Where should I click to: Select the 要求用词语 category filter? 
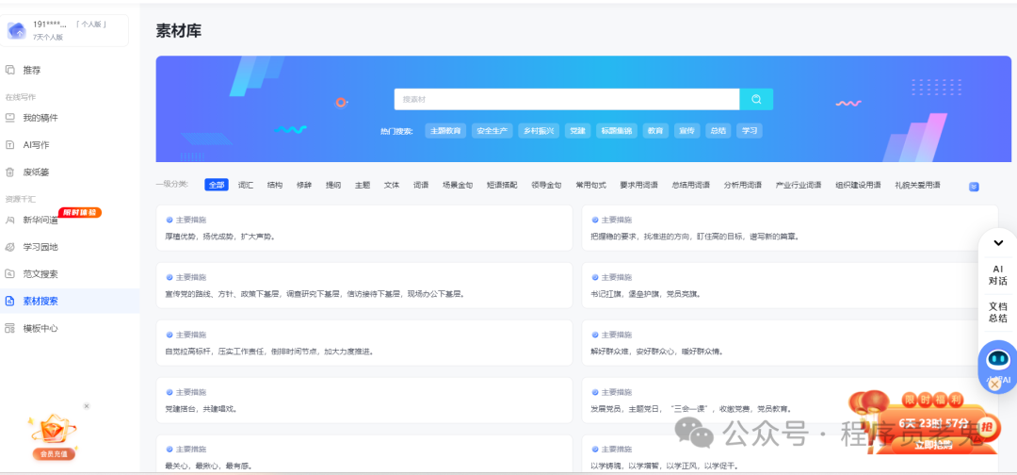638,185
